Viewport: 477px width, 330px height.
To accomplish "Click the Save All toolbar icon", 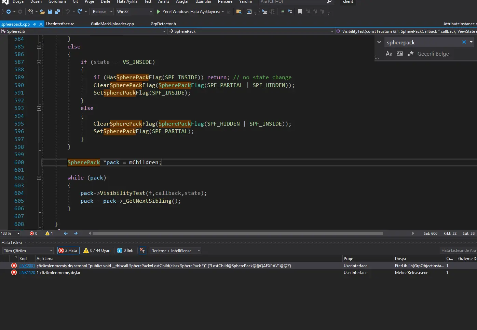I will (57, 12).
